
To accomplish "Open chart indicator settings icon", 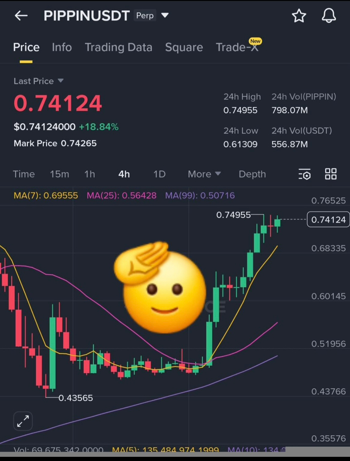I will pyautogui.click(x=304, y=174).
